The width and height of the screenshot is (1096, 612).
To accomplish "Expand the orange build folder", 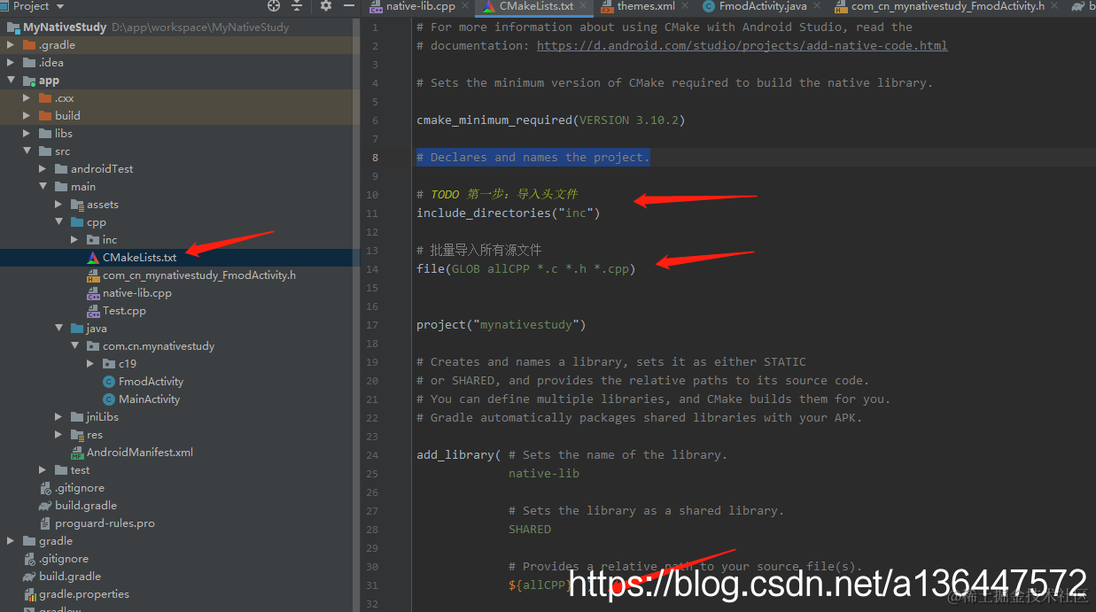I will tap(27, 116).
